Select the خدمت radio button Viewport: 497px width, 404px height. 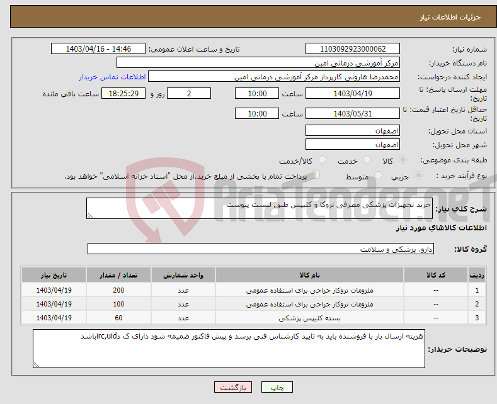click(x=367, y=160)
